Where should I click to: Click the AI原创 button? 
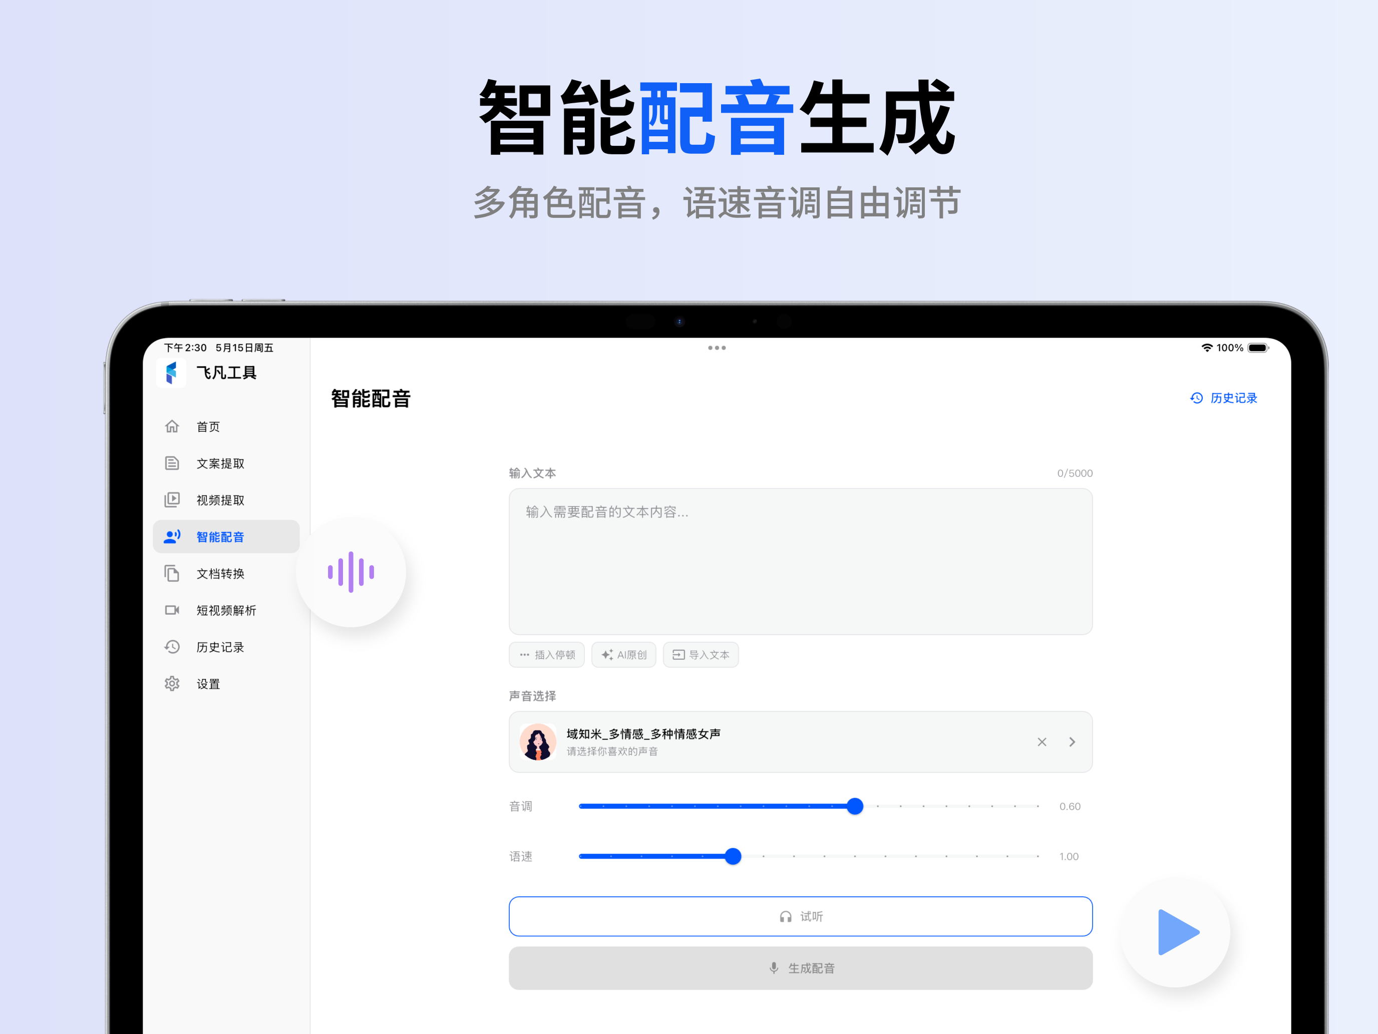coord(623,654)
